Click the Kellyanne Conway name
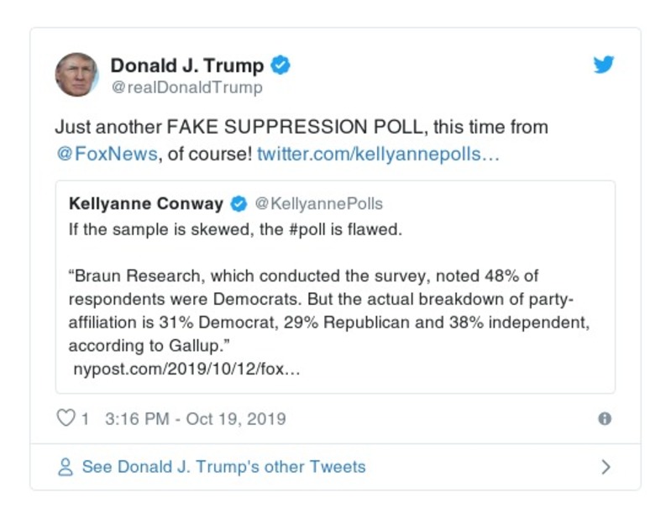671x519 pixels. [145, 204]
